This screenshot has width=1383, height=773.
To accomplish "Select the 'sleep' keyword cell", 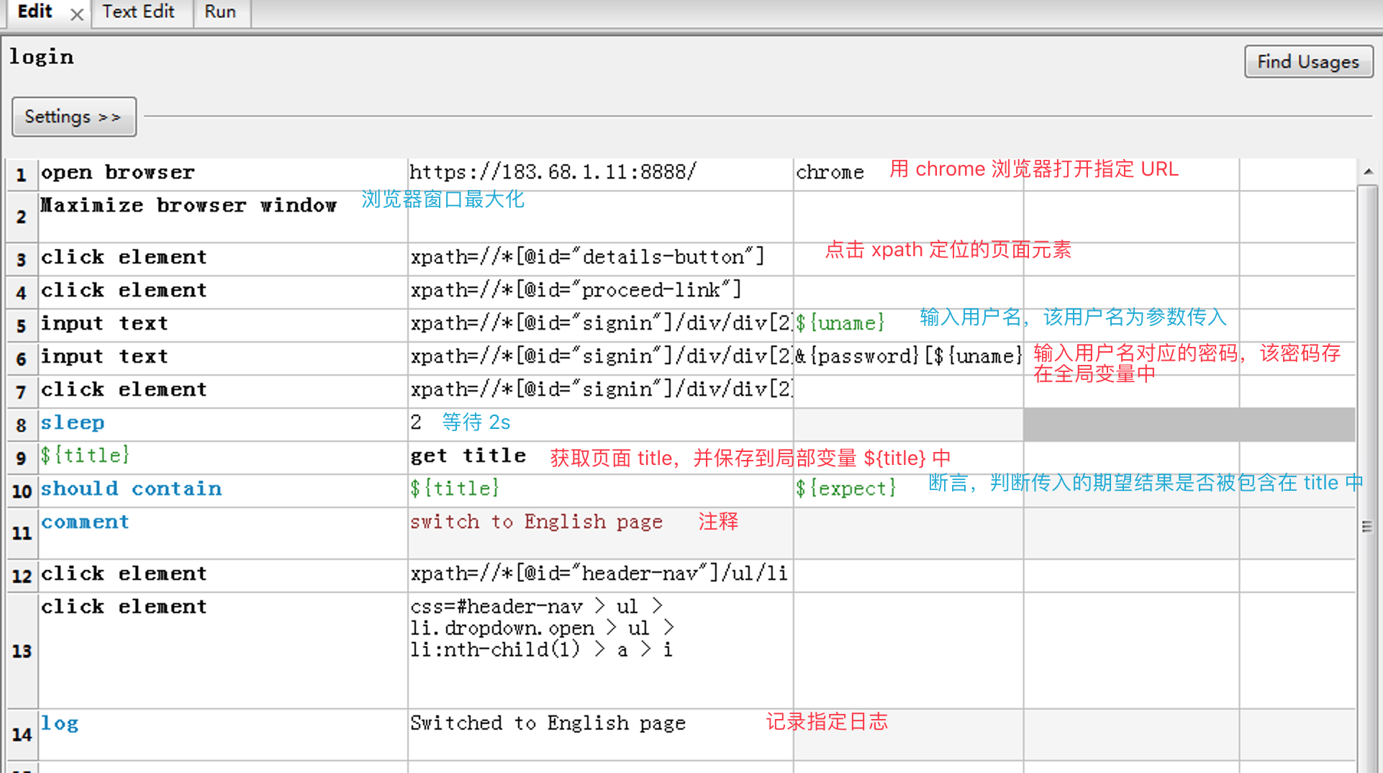I will pos(223,425).
